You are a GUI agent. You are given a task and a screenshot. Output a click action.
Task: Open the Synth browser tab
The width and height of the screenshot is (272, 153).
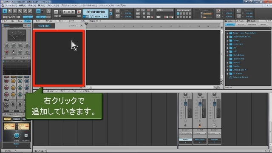[x=253, y=21]
